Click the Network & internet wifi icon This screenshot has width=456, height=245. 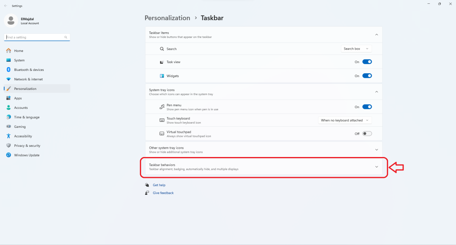click(8, 79)
